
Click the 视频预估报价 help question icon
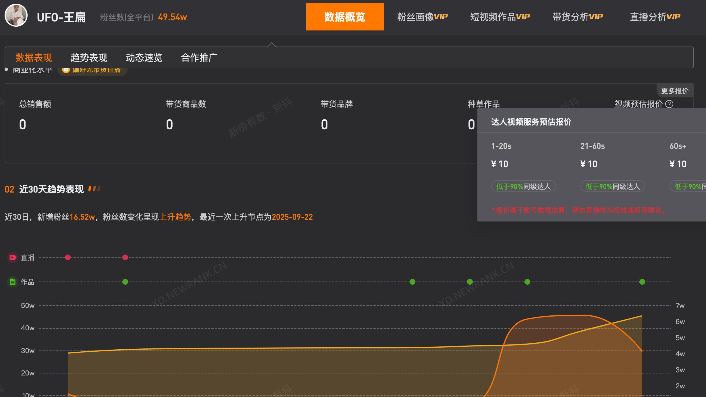coord(669,104)
